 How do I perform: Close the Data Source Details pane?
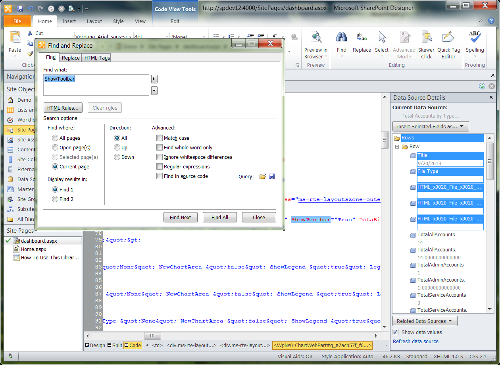[491, 97]
